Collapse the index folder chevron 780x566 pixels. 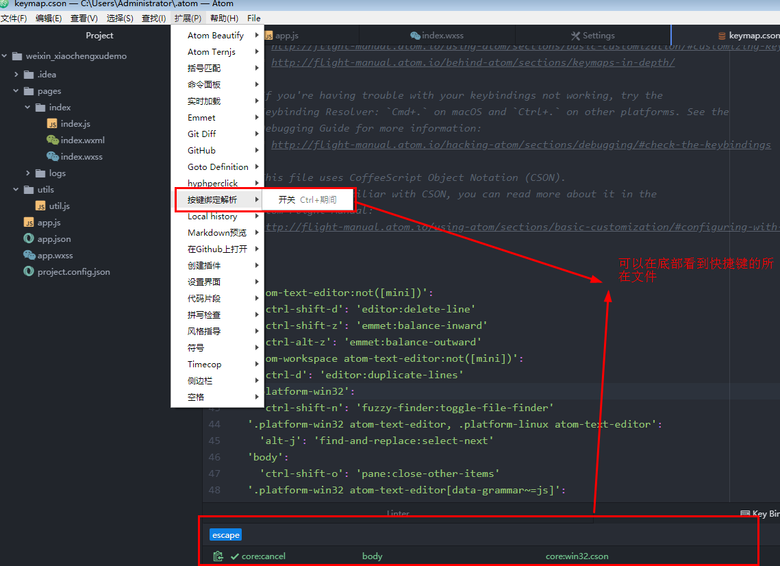28,107
